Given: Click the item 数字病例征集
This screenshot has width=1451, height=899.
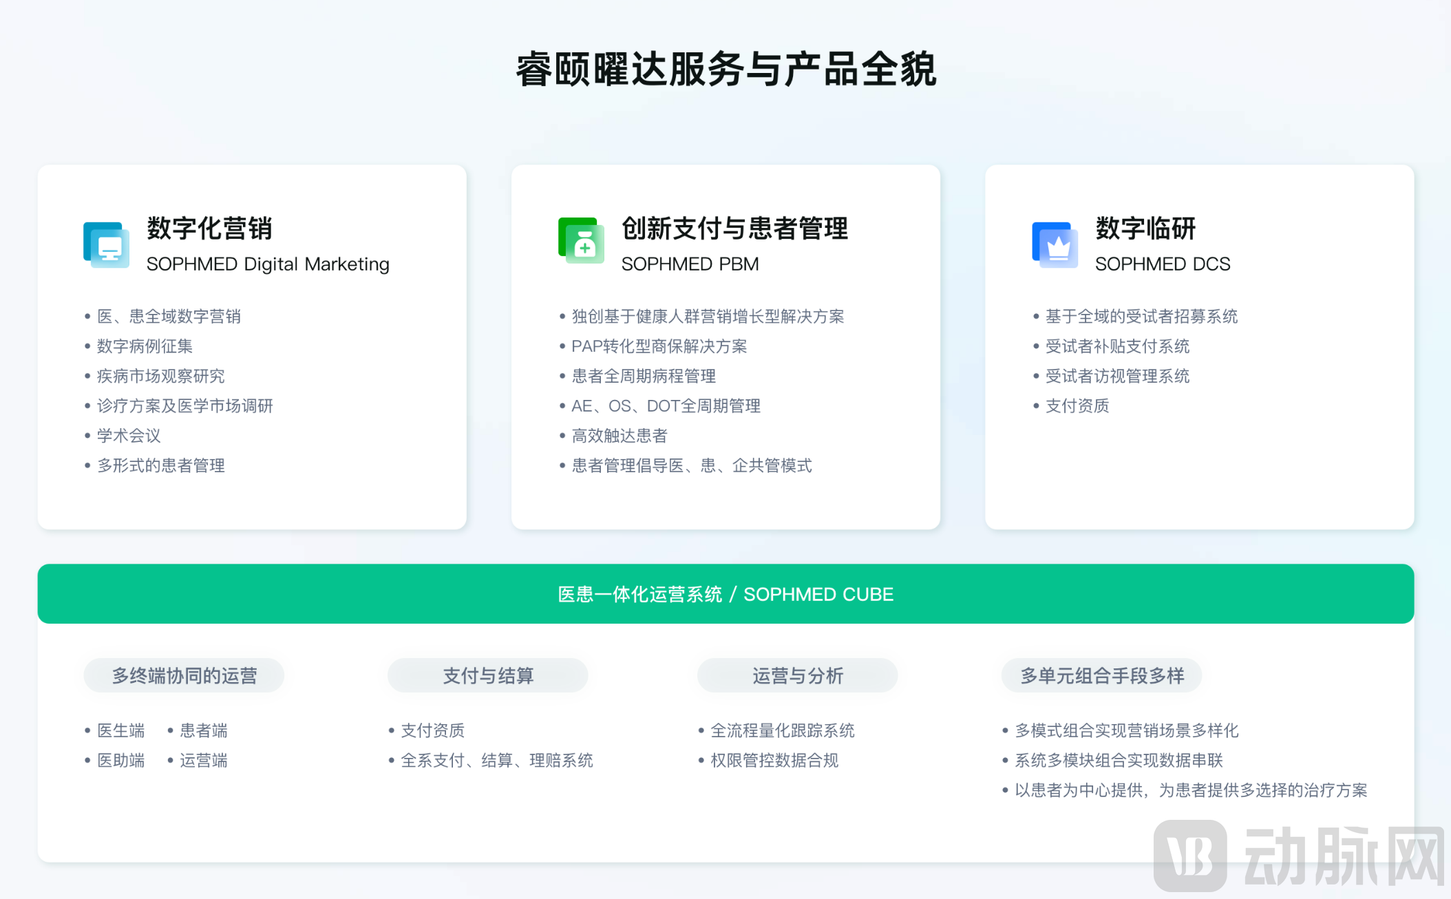Looking at the screenshot, I should 145,346.
